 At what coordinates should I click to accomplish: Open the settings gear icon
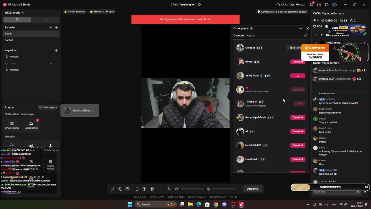327,5
